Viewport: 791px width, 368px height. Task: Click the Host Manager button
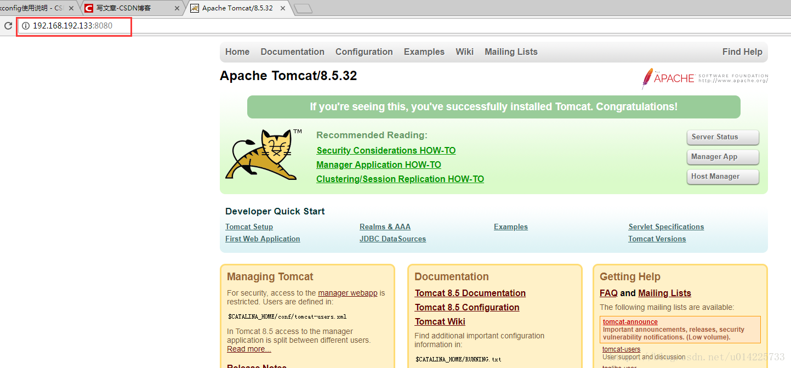point(722,177)
